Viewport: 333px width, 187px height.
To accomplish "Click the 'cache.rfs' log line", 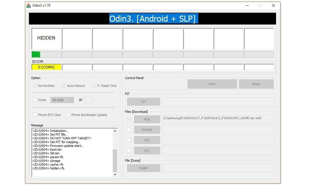I will point(48,164).
